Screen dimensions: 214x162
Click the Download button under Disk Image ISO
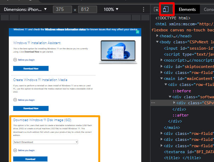(x=30, y=159)
